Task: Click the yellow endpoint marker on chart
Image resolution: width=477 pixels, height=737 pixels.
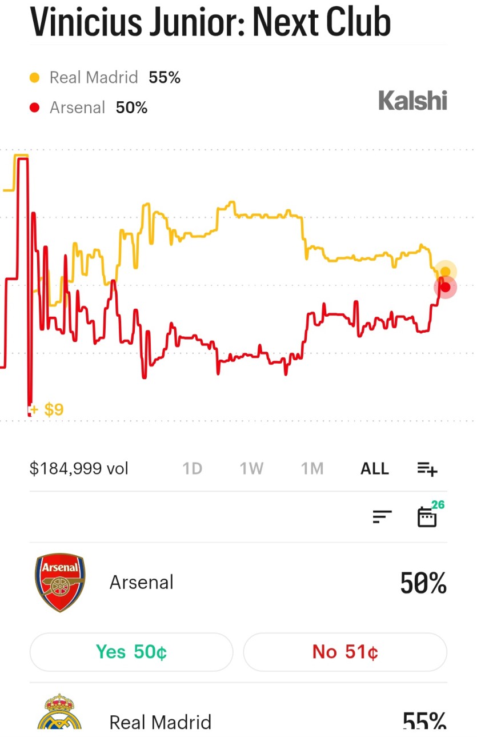Action: (x=445, y=272)
